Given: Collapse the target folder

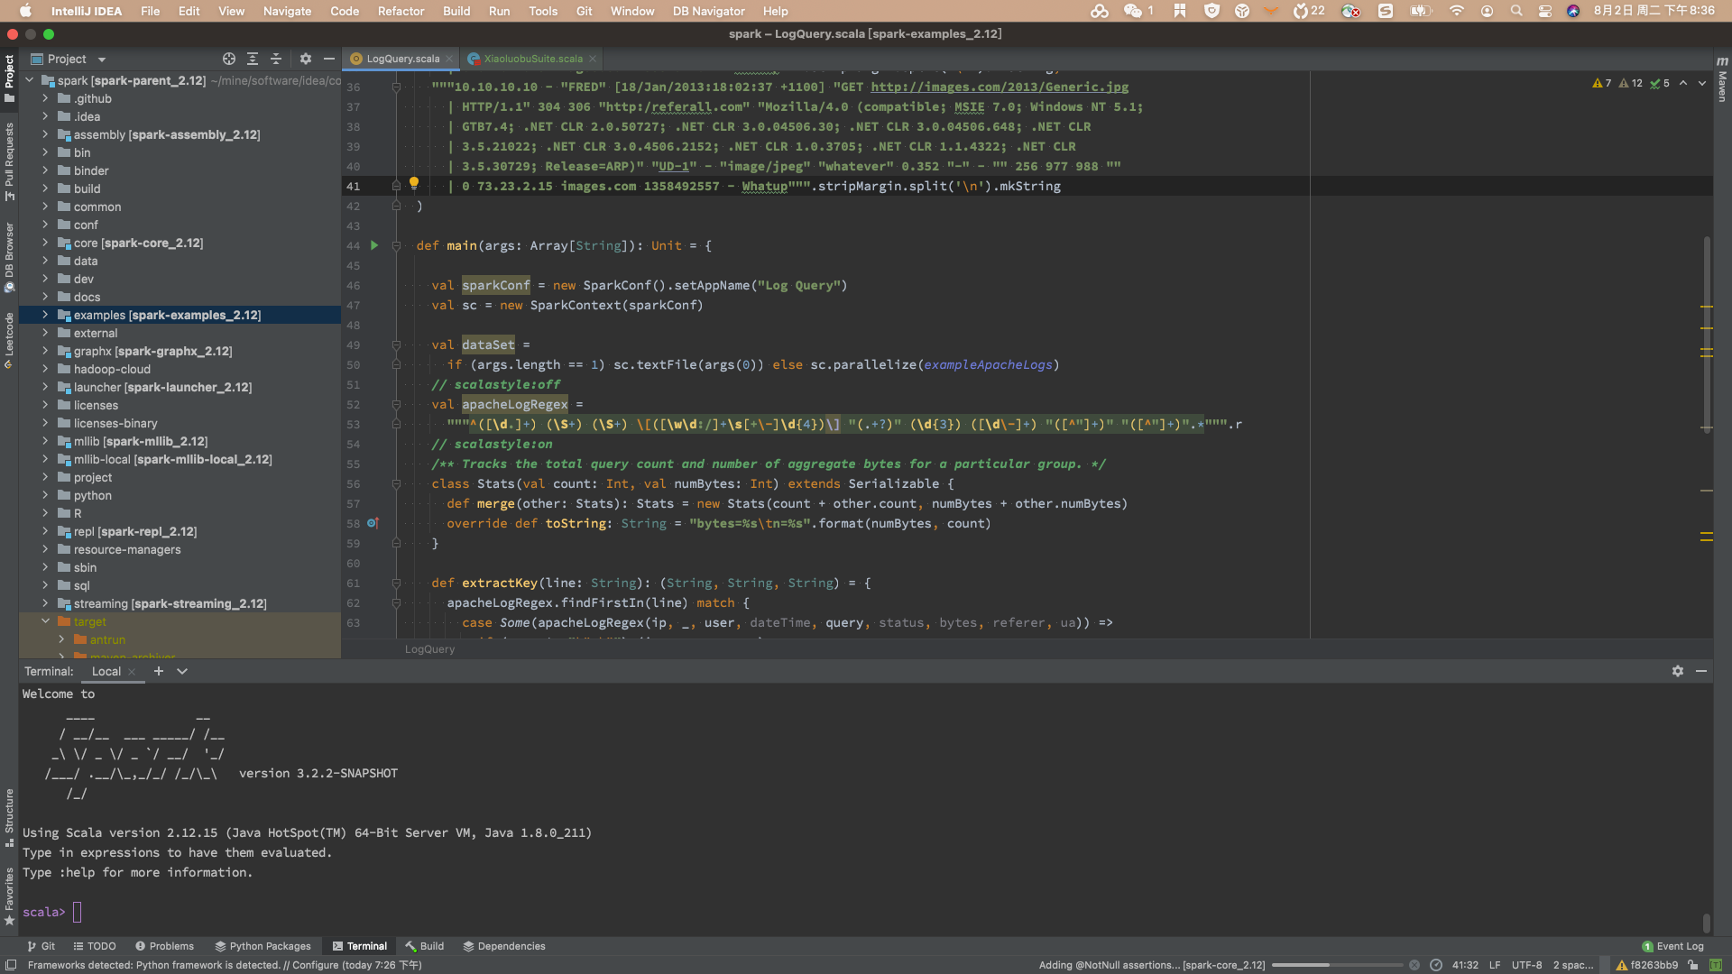Looking at the screenshot, I should pos(45,621).
